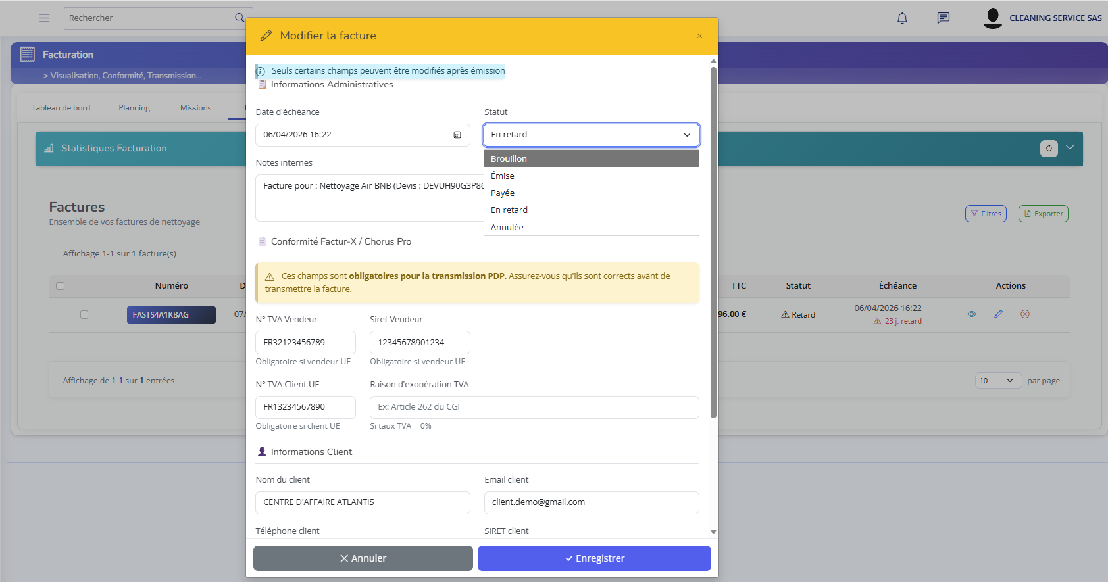The image size is (1108, 582).
Task: Click the search magnifier icon
Action: [239, 18]
